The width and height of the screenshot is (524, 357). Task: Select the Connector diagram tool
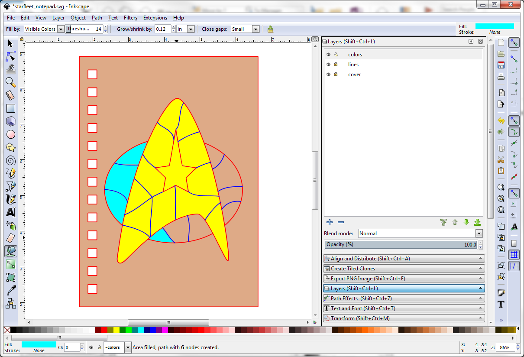tap(10, 303)
